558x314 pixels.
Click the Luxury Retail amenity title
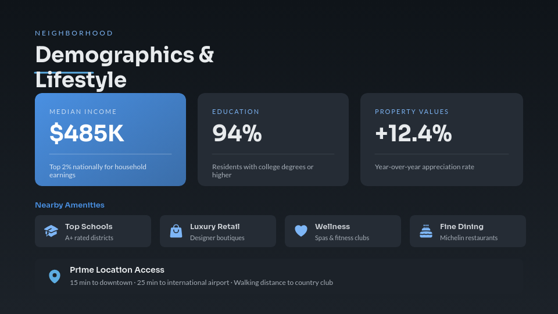[x=214, y=227]
